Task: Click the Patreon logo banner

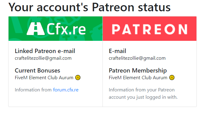Action: [x=149, y=29]
